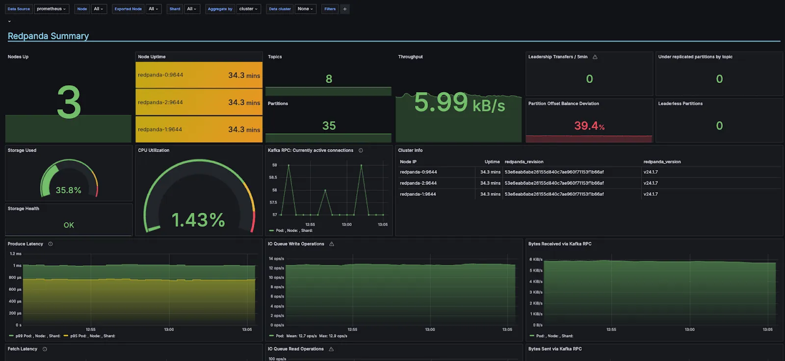Image resolution: width=785 pixels, height=361 pixels.
Task: Click the CPU Utilization 1.43% gauge
Action: click(x=199, y=196)
